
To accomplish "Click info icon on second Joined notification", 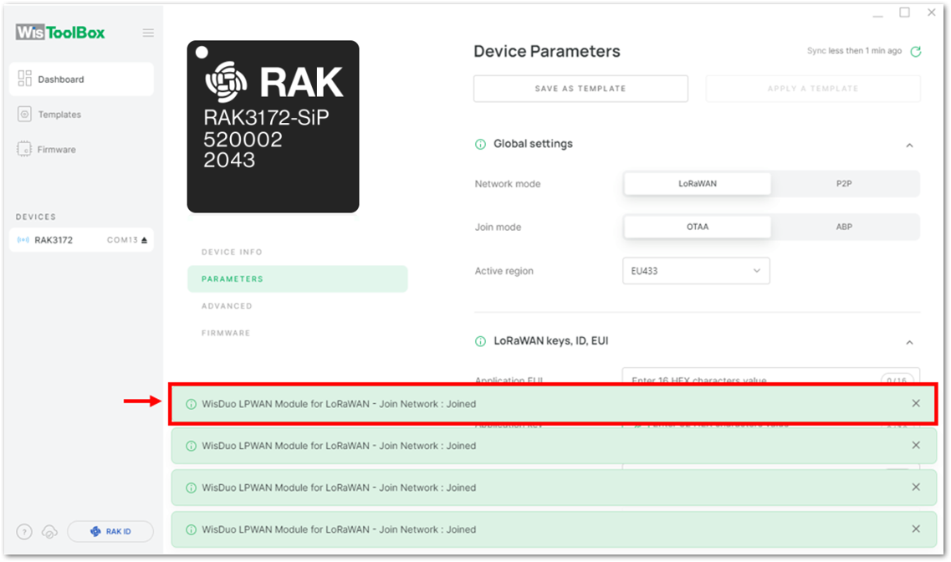I will pyautogui.click(x=191, y=447).
